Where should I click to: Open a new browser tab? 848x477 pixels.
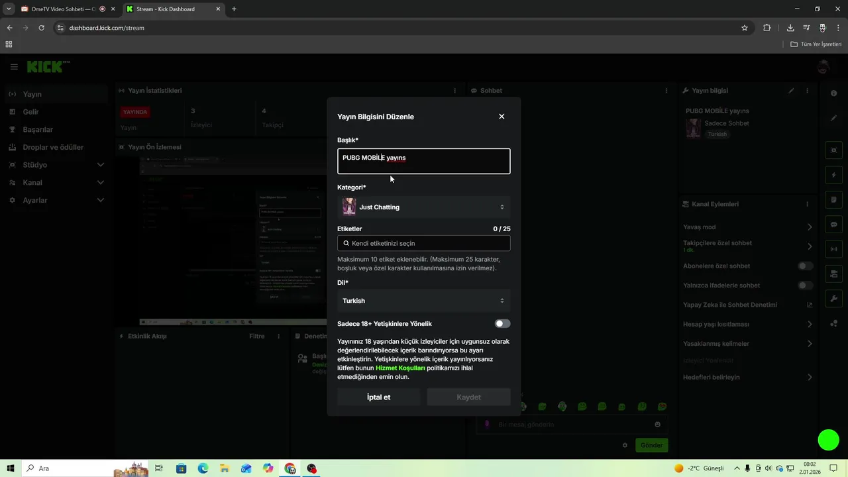pyautogui.click(x=234, y=9)
